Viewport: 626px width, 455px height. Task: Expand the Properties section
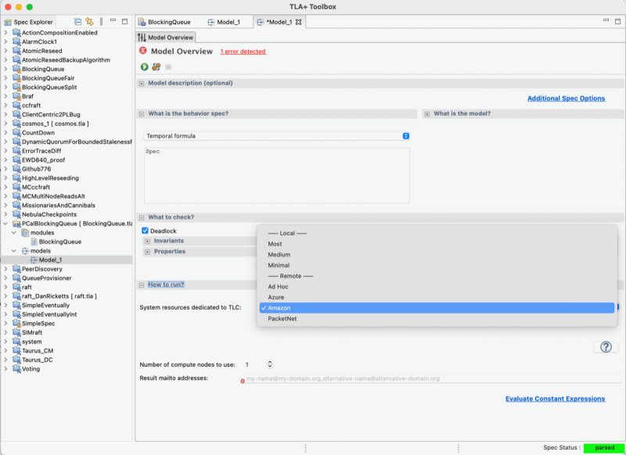147,252
